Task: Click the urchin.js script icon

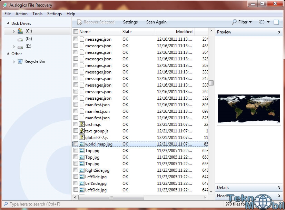Action: coord(82,124)
